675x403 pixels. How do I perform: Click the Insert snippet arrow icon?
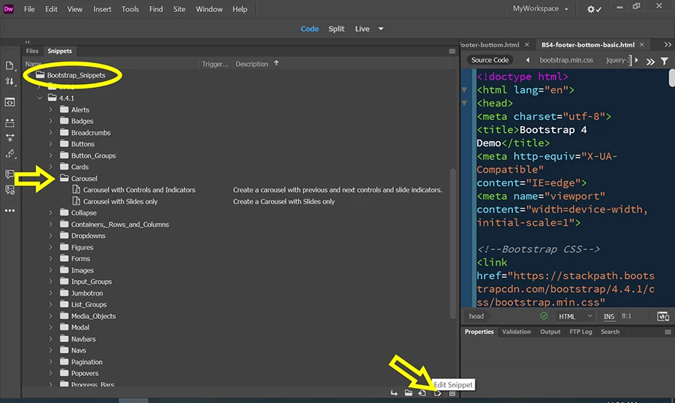point(394,392)
